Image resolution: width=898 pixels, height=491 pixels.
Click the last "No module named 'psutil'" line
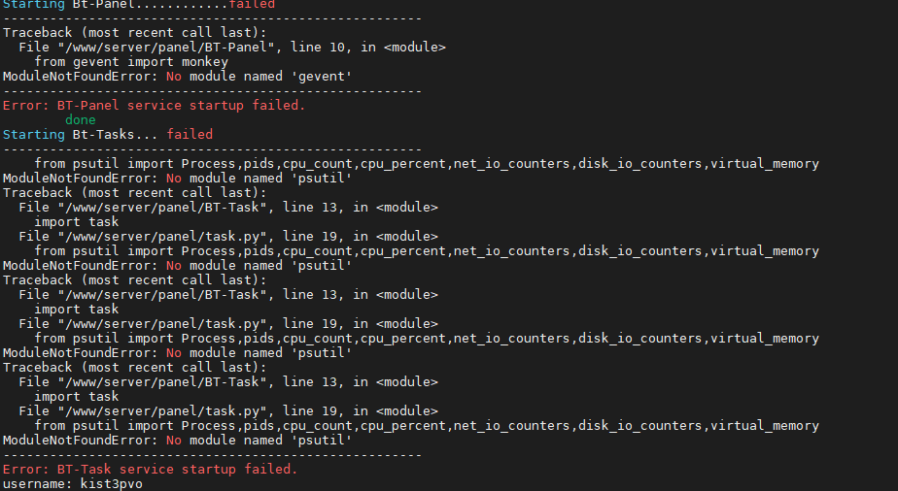pyautogui.click(x=178, y=441)
